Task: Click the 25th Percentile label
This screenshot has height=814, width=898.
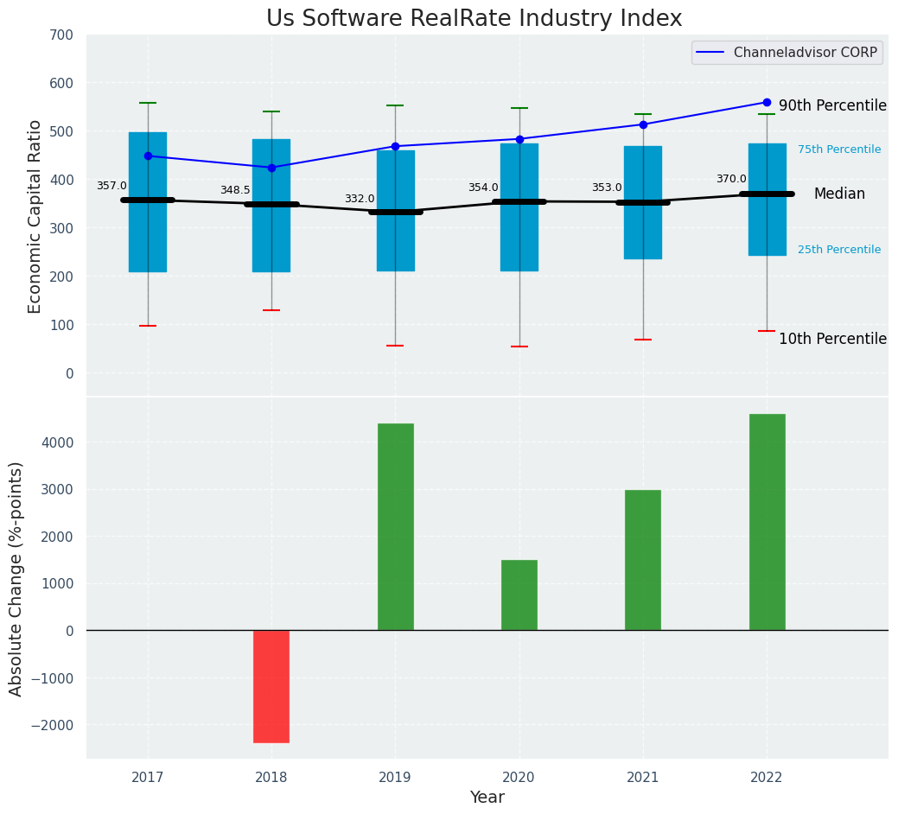Action: click(x=838, y=250)
